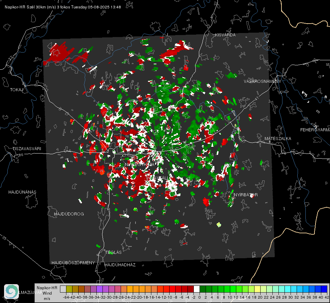Click road number 37 near Tokaj

10,58
